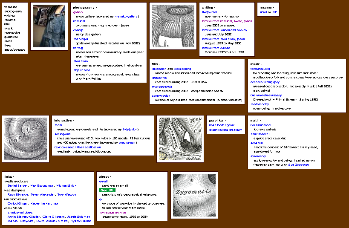Open the Cochlea engraving image
349x228 pixels.
pos(26,139)
